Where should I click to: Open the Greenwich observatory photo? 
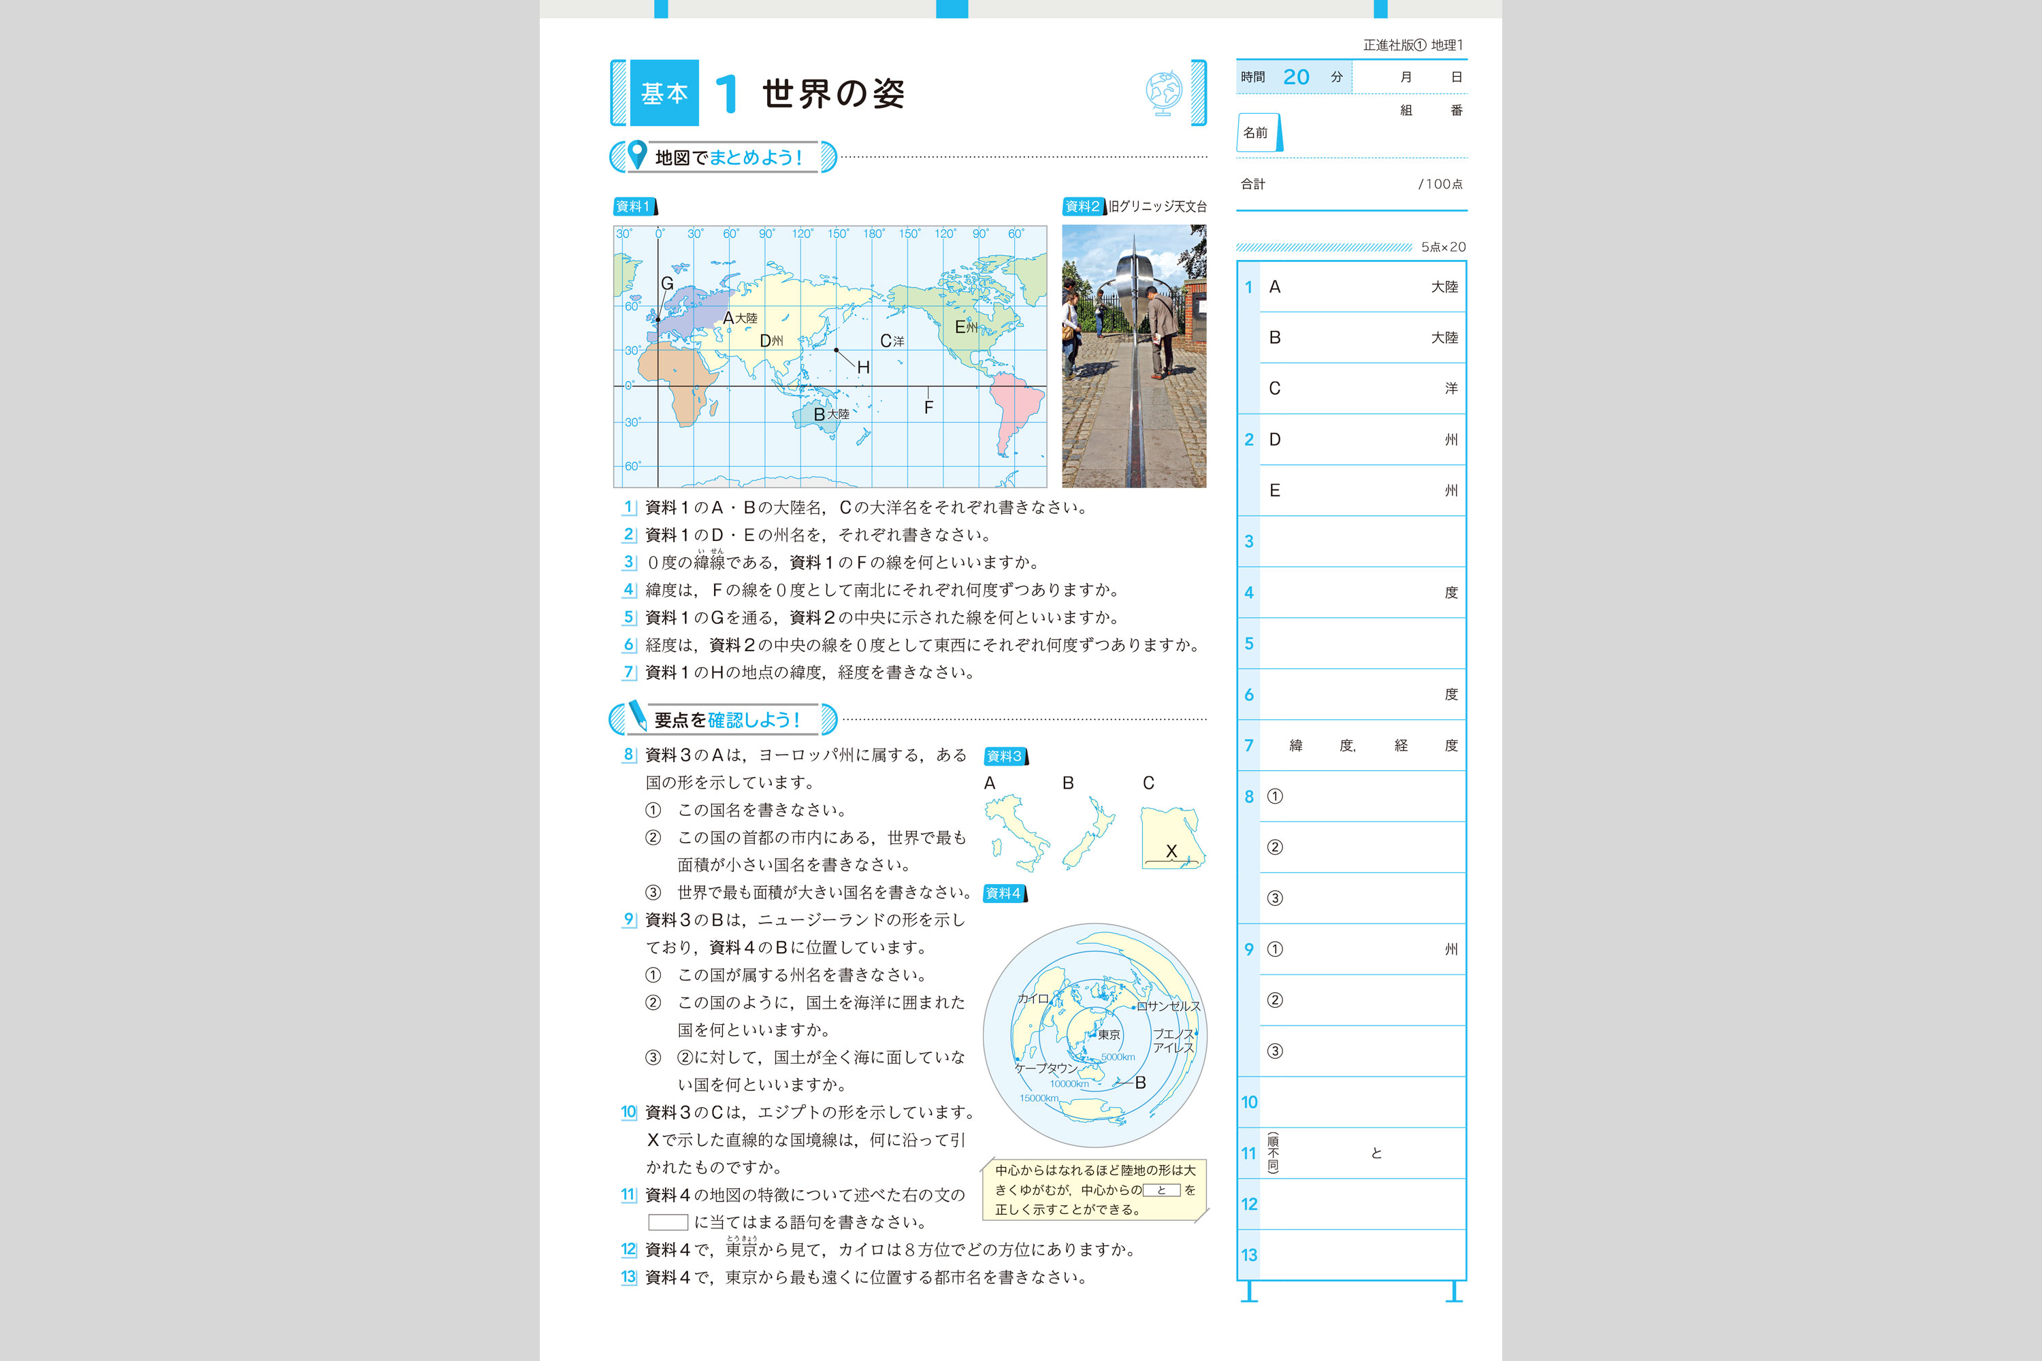click(1134, 356)
